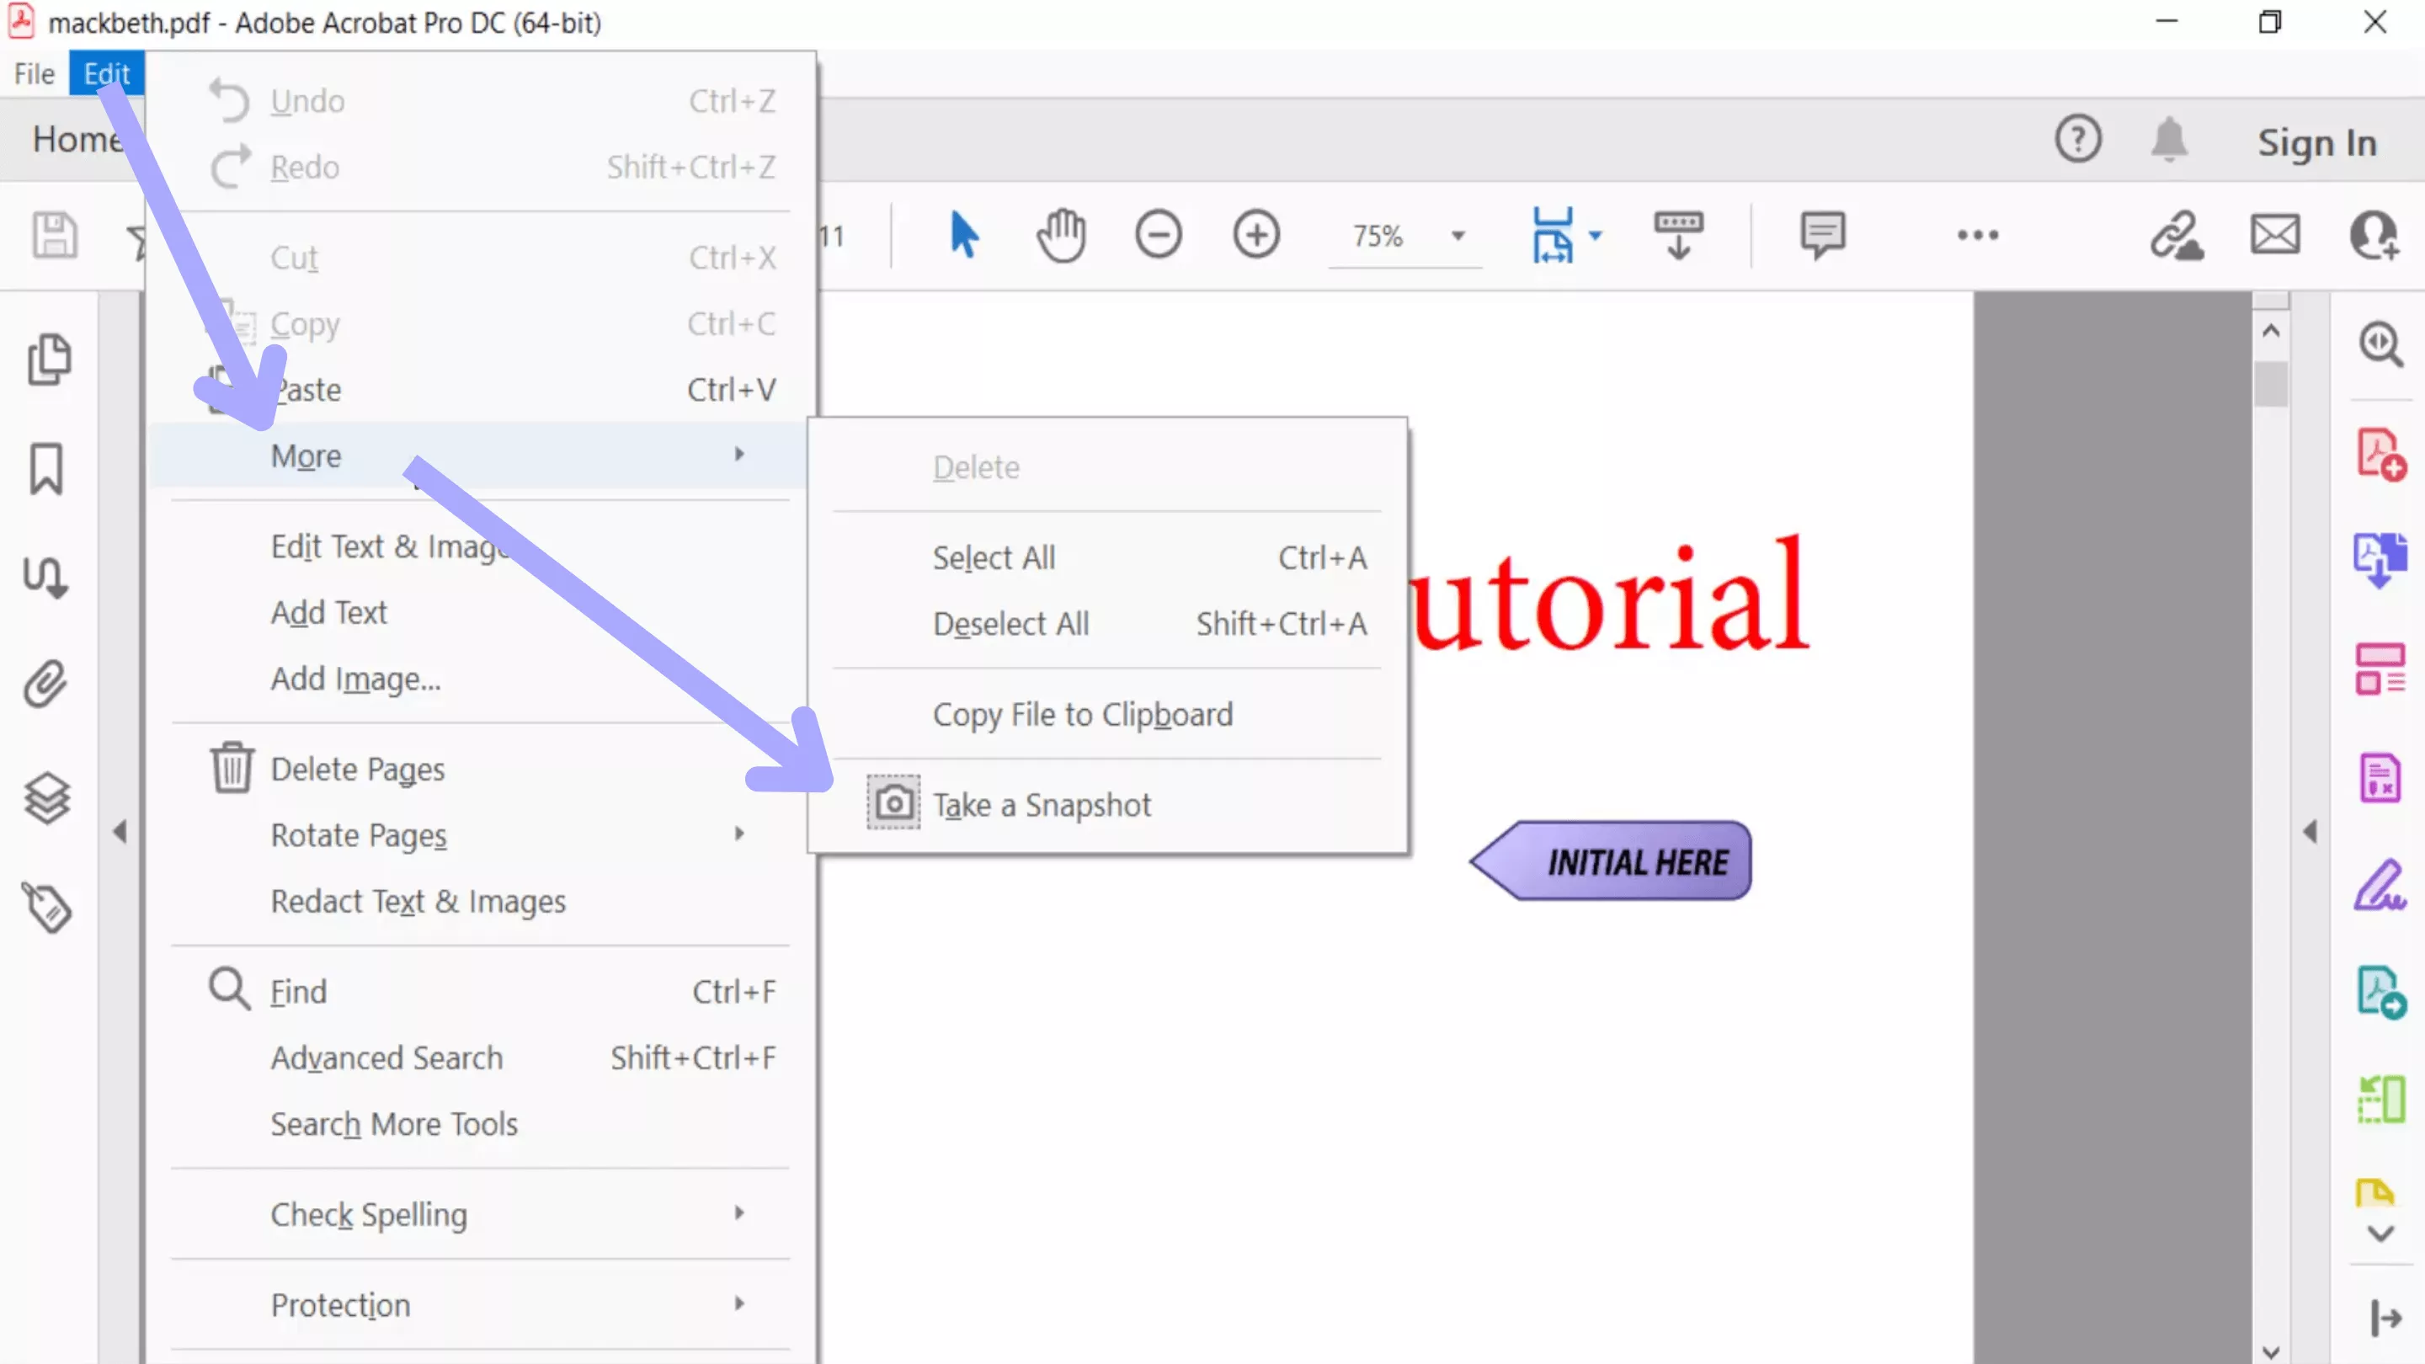2425x1364 pixels.
Task: Activate the Select arrow tool
Action: (x=962, y=234)
